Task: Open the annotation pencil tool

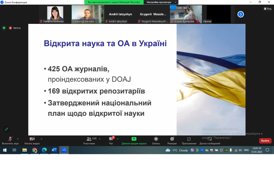Action: coord(7,129)
